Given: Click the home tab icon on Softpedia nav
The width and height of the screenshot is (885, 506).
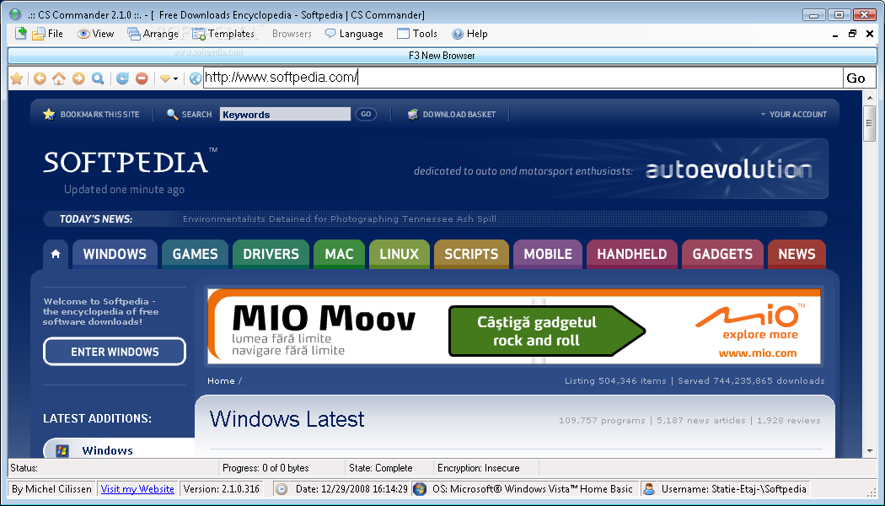Looking at the screenshot, I should pyautogui.click(x=56, y=254).
